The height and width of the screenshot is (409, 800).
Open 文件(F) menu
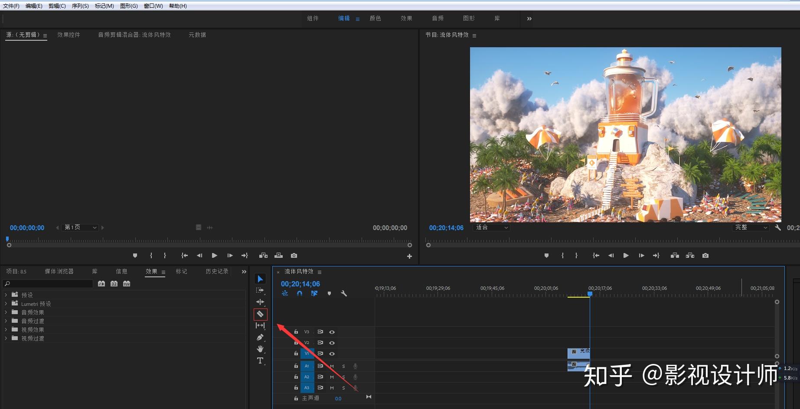11,6
